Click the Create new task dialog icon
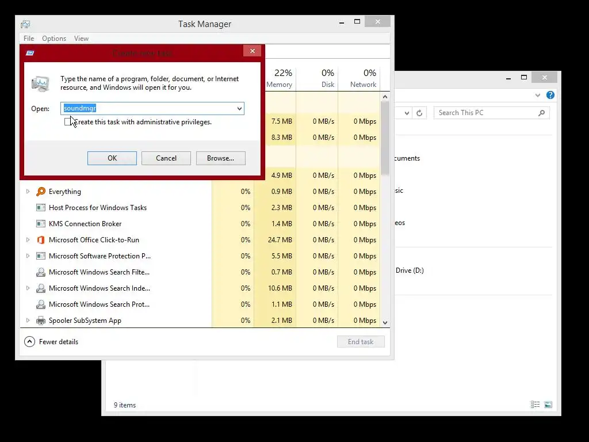Viewport: 589px width, 442px height. tap(30, 53)
